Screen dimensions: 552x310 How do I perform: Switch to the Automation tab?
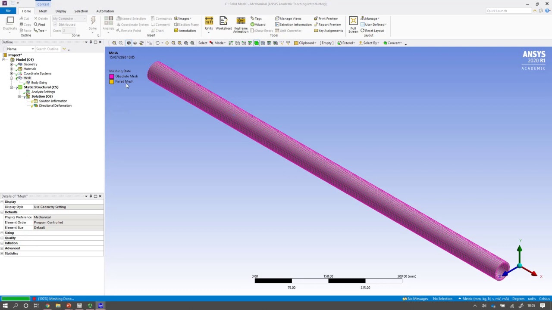click(105, 11)
